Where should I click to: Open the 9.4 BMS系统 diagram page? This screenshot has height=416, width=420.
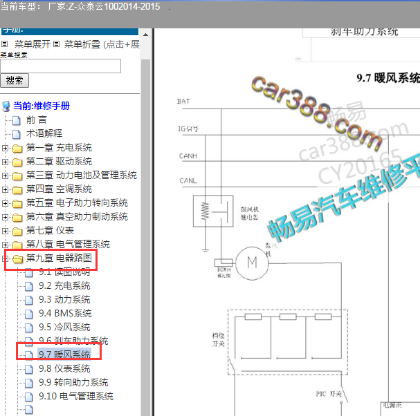65,313
